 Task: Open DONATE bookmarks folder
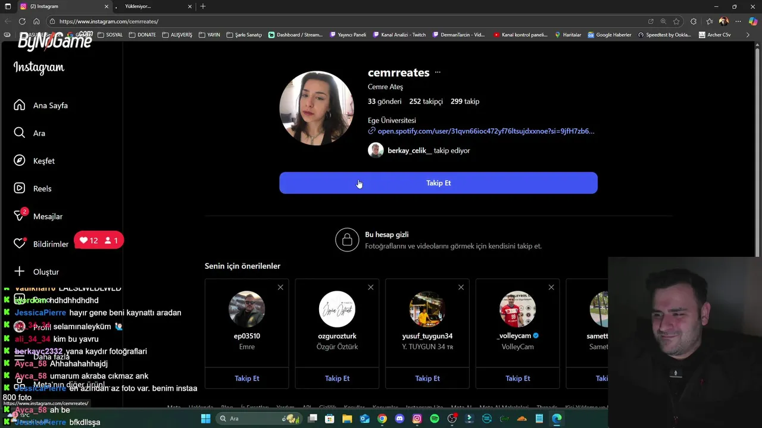[x=142, y=34]
